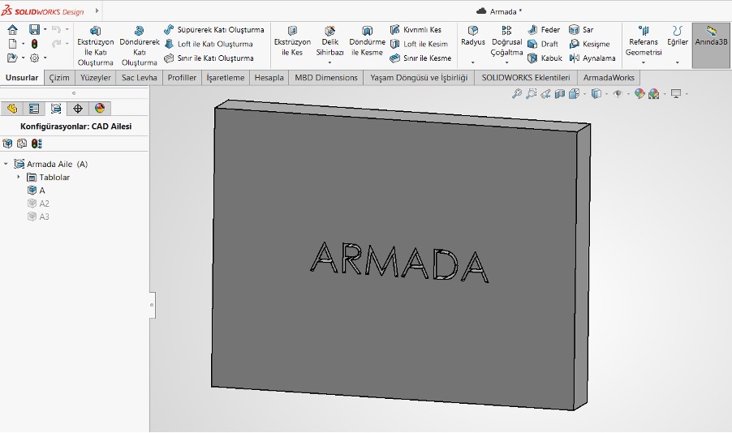This screenshot has height=433, width=732.
Task: Choose Süpürerek Katı Oluşturma command
Action: pos(213,29)
